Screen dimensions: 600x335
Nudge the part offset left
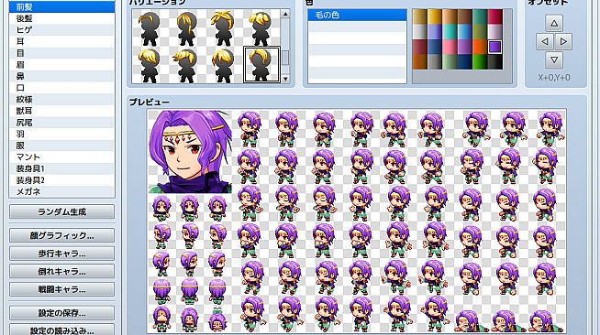[x=545, y=41]
